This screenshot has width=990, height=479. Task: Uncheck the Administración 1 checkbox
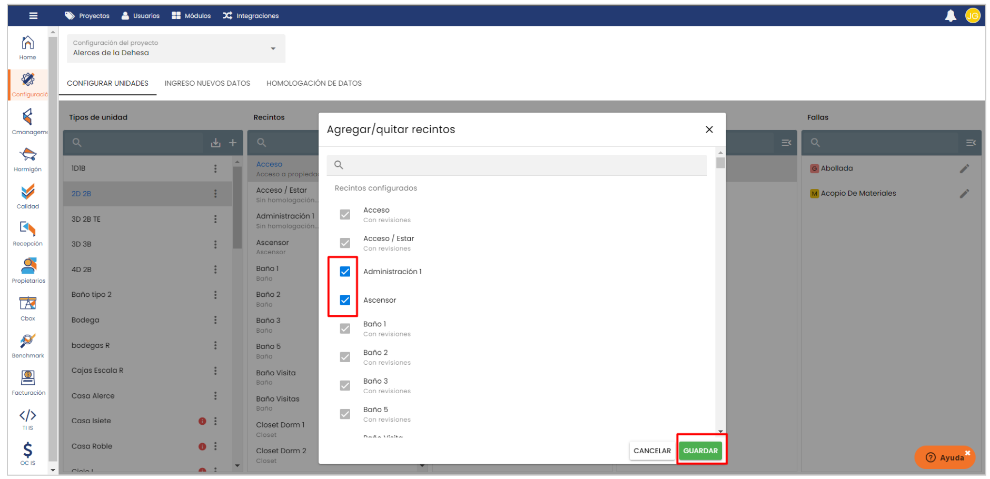(345, 272)
